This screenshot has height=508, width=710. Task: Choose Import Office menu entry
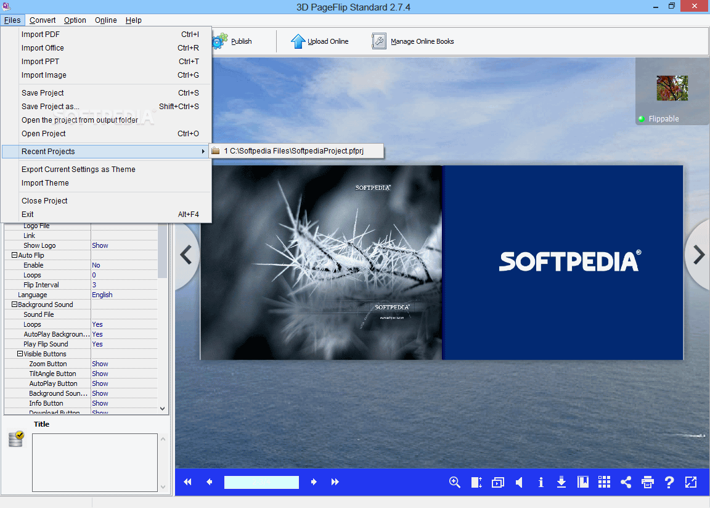coord(107,48)
